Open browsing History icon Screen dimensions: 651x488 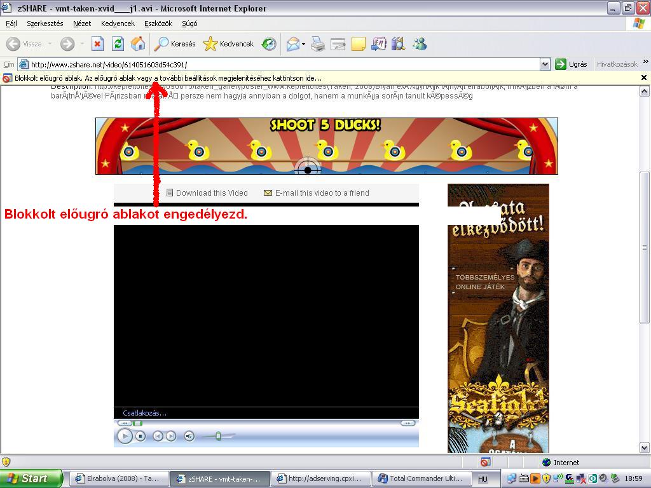pyautogui.click(x=270, y=44)
